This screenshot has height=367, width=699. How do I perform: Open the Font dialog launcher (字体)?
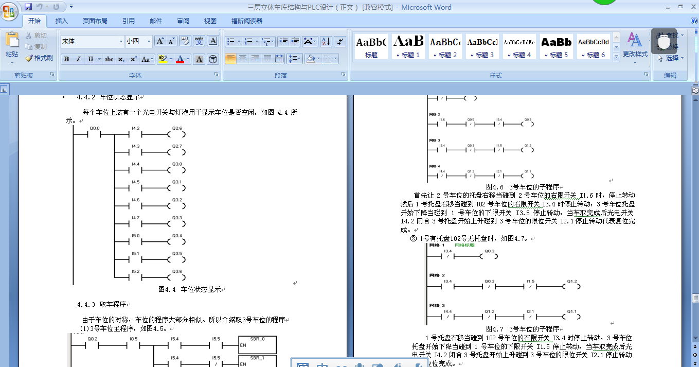(x=217, y=75)
